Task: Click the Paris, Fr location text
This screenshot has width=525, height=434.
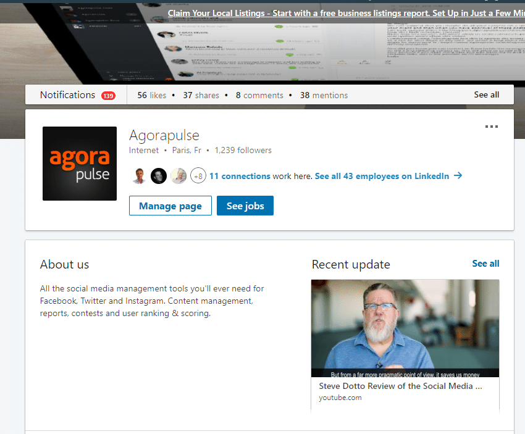Action: (x=187, y=150)
